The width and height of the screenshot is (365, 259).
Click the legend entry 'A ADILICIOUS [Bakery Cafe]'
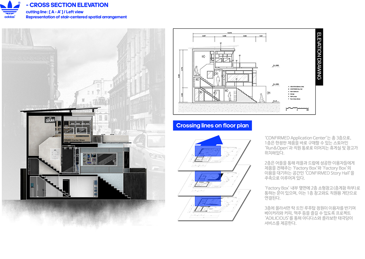(296, 87)
